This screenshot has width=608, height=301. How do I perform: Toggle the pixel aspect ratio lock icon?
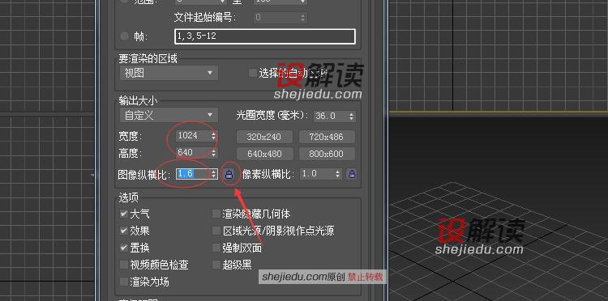(352, 174)
